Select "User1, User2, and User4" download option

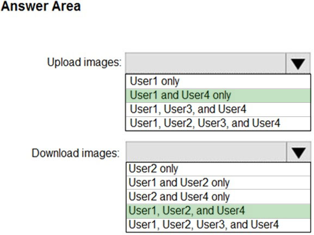point(218,211)
